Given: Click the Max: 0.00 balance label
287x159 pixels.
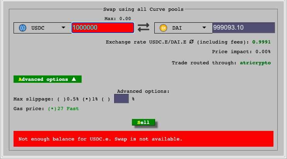Looking at the screenshot, I should click(x=118, y=18).
